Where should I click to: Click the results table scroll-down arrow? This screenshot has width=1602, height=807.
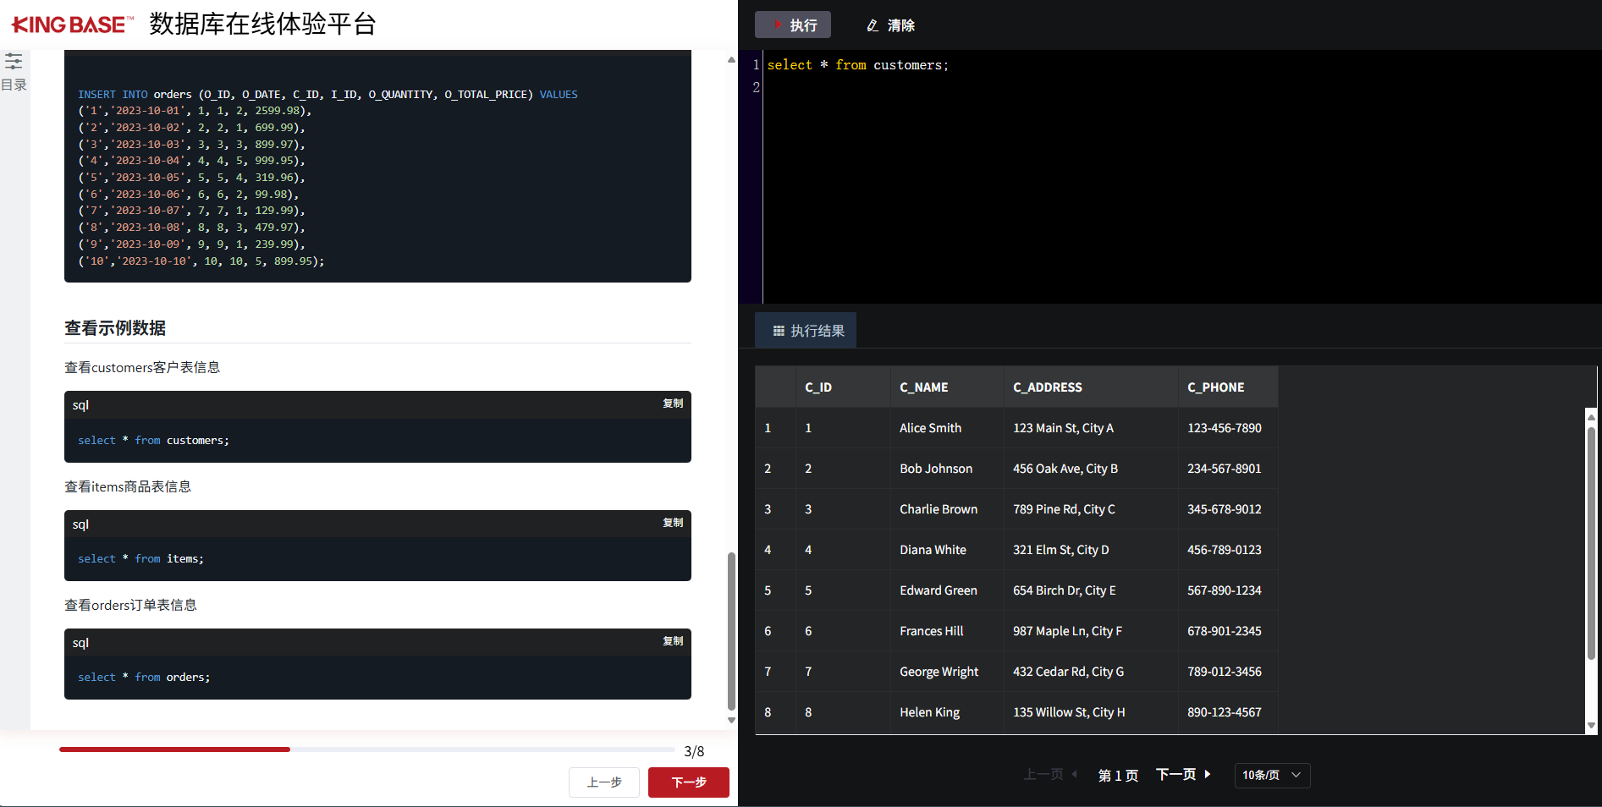[x=1591, y=726]
